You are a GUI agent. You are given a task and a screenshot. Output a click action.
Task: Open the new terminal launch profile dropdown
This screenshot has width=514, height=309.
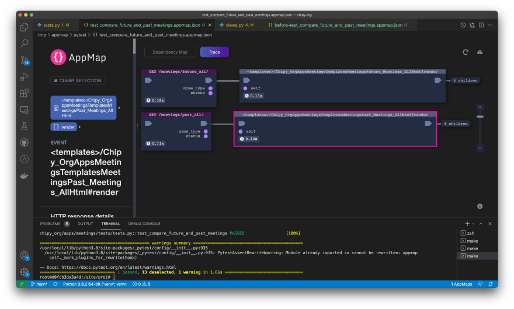pyautogui.click(x=473, y=224)
